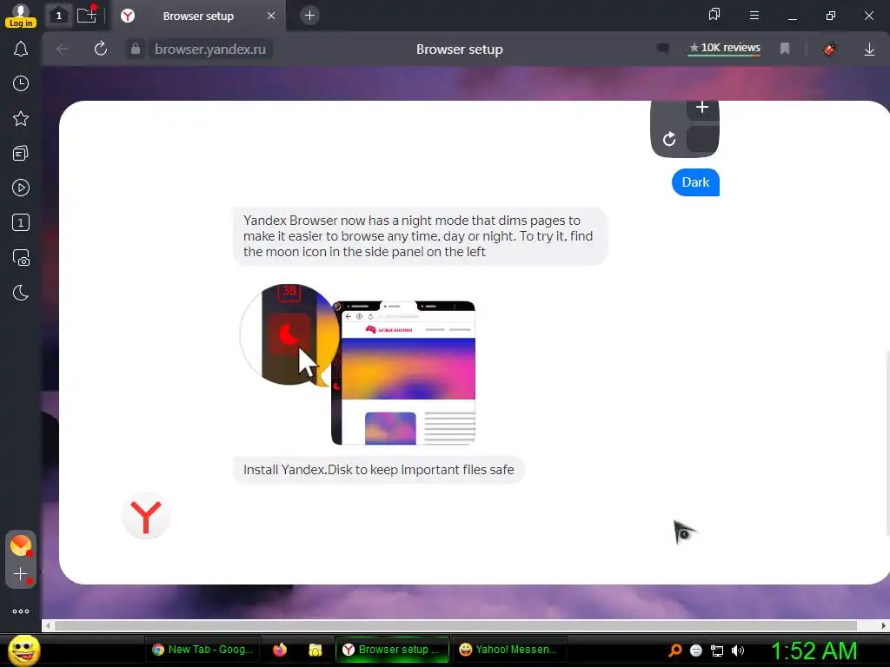Open the hamburger main menu
890x667 pixels.
click(x=754, y=16)
